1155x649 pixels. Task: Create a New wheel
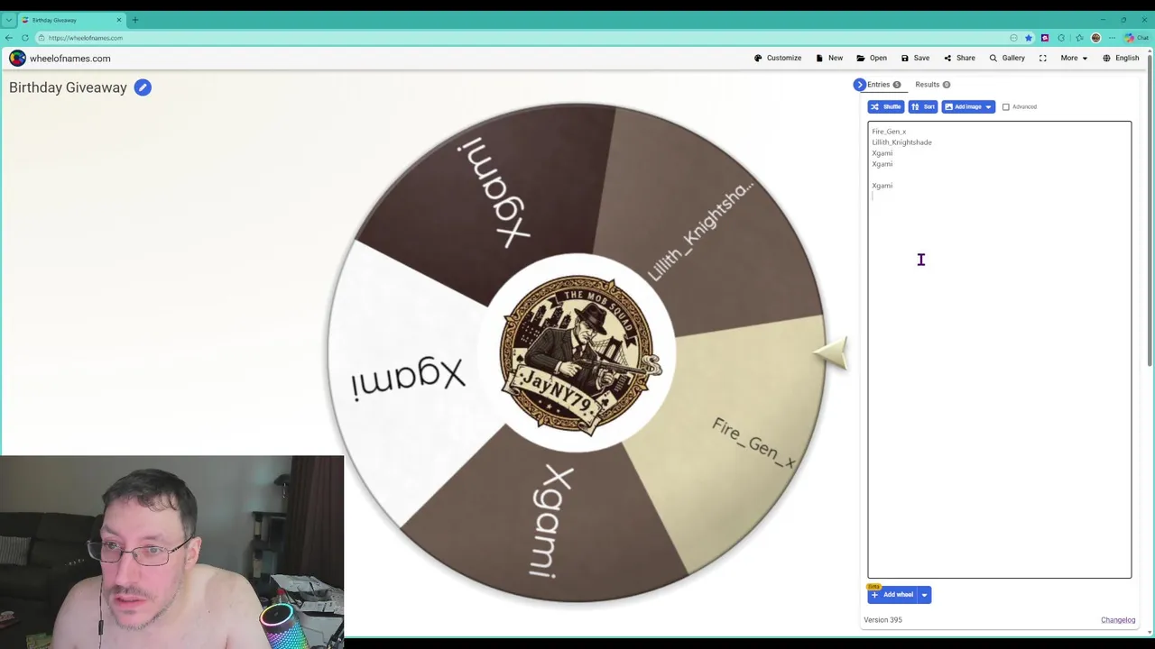tap(829, 58)
